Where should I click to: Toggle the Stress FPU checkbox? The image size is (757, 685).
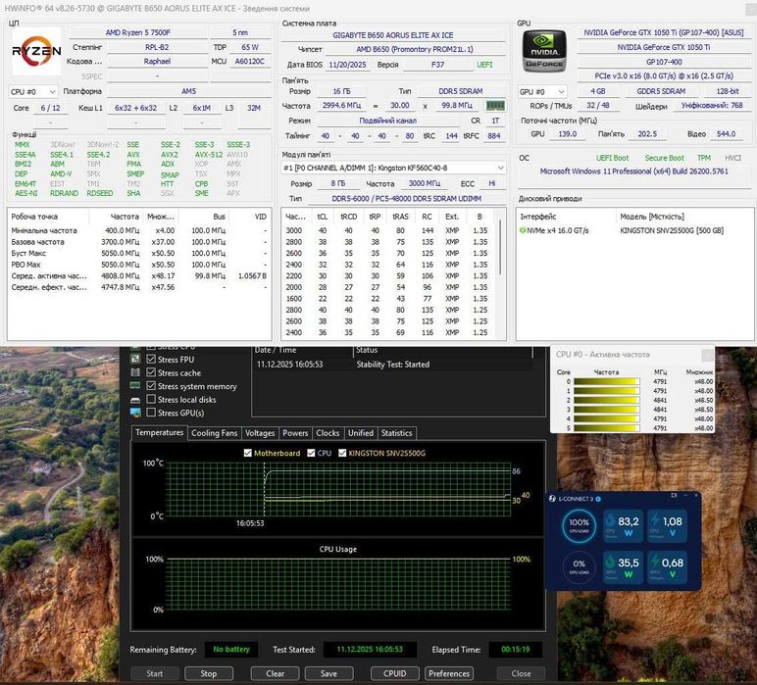(x=151, y=359)
